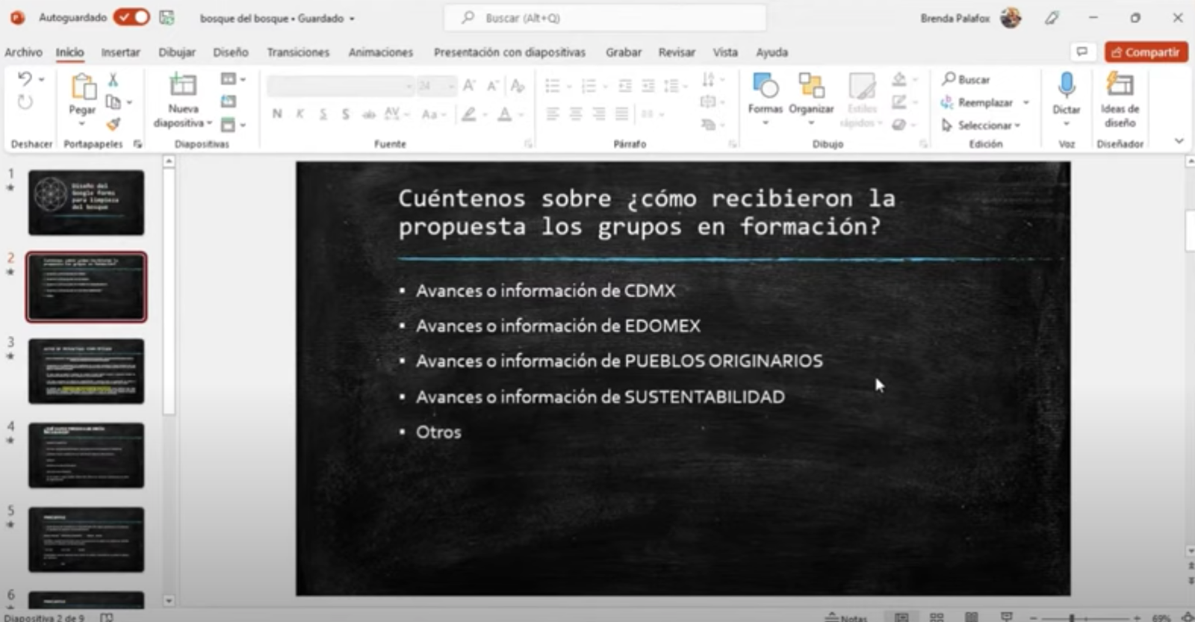
Task: Adjust the zoom slider in status bar
Action: [x=1072, y=618]
